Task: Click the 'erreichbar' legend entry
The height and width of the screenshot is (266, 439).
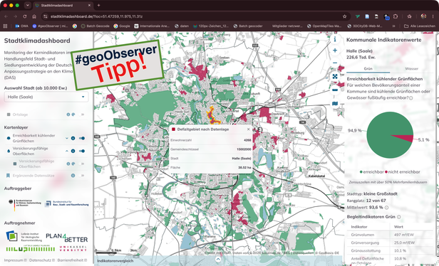Action: pyautogui.click(x=371, y=172)
